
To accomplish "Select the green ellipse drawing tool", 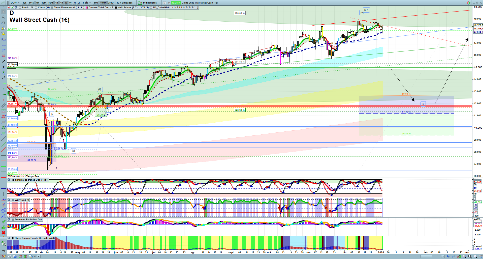I will pyautogui.click(x=4, y=128).
